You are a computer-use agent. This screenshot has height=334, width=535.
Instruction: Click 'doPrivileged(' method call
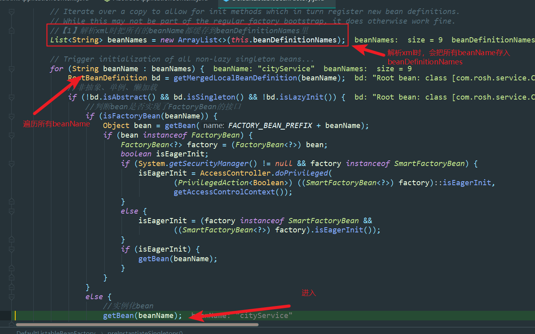click(x=304, y=173)
